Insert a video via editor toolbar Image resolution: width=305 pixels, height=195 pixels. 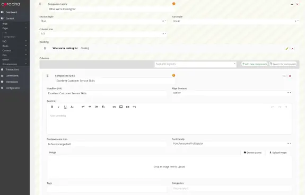[128, 107]
